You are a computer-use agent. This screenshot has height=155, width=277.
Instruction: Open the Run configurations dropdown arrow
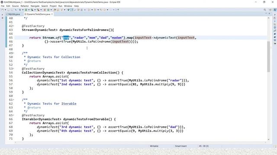point(29,10)
